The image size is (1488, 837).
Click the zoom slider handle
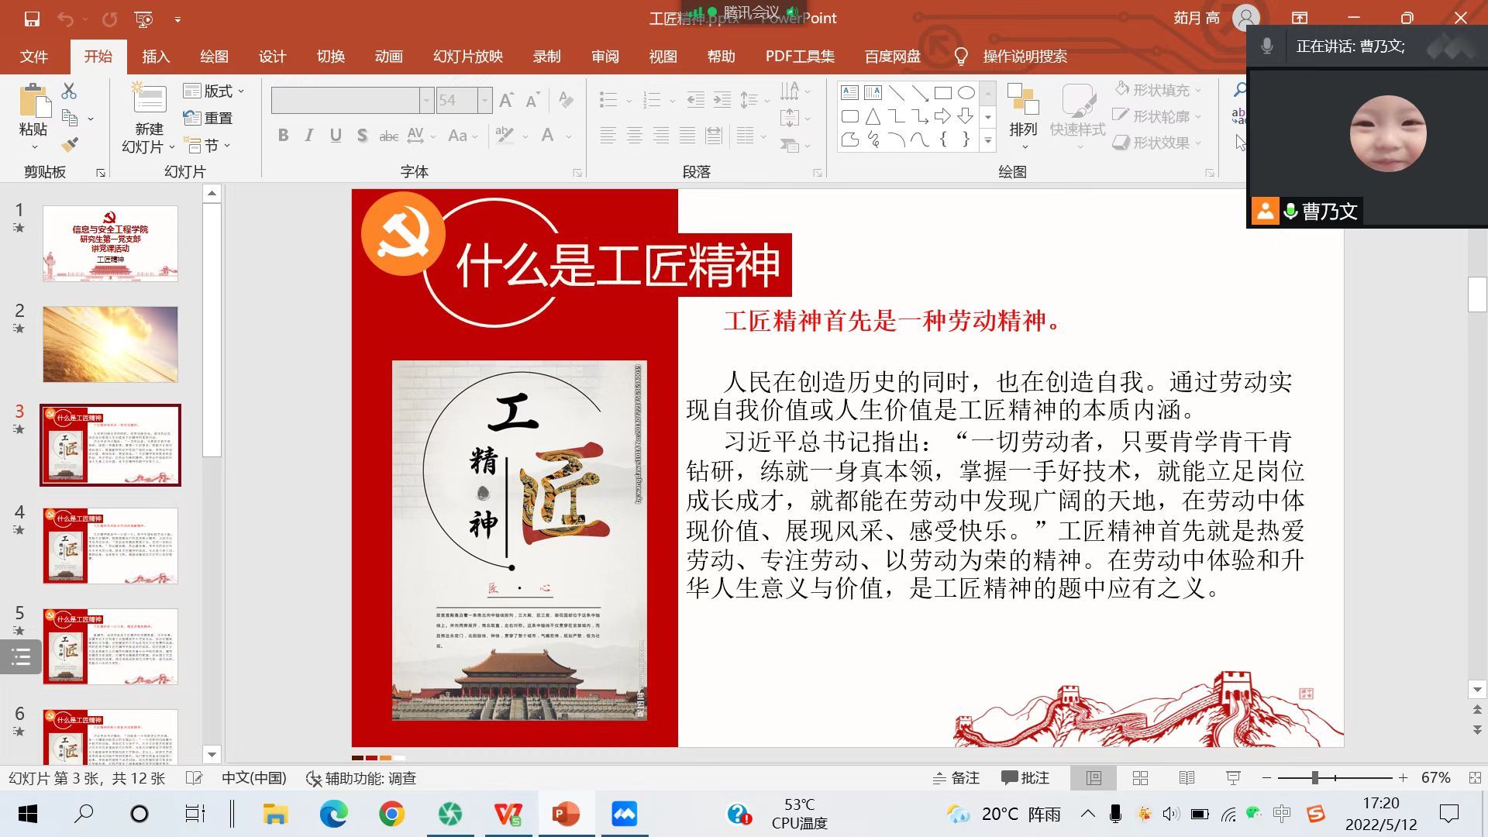[1315, 777]
